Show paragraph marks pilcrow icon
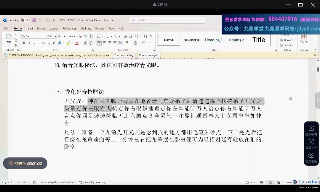Screen dimensions: 320x192 point(151,36)
